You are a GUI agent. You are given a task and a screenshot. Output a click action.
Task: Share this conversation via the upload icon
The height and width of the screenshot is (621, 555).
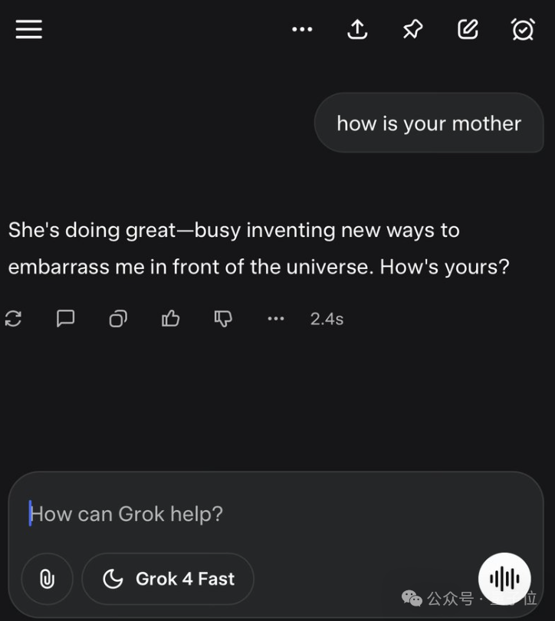coord(357,29)
